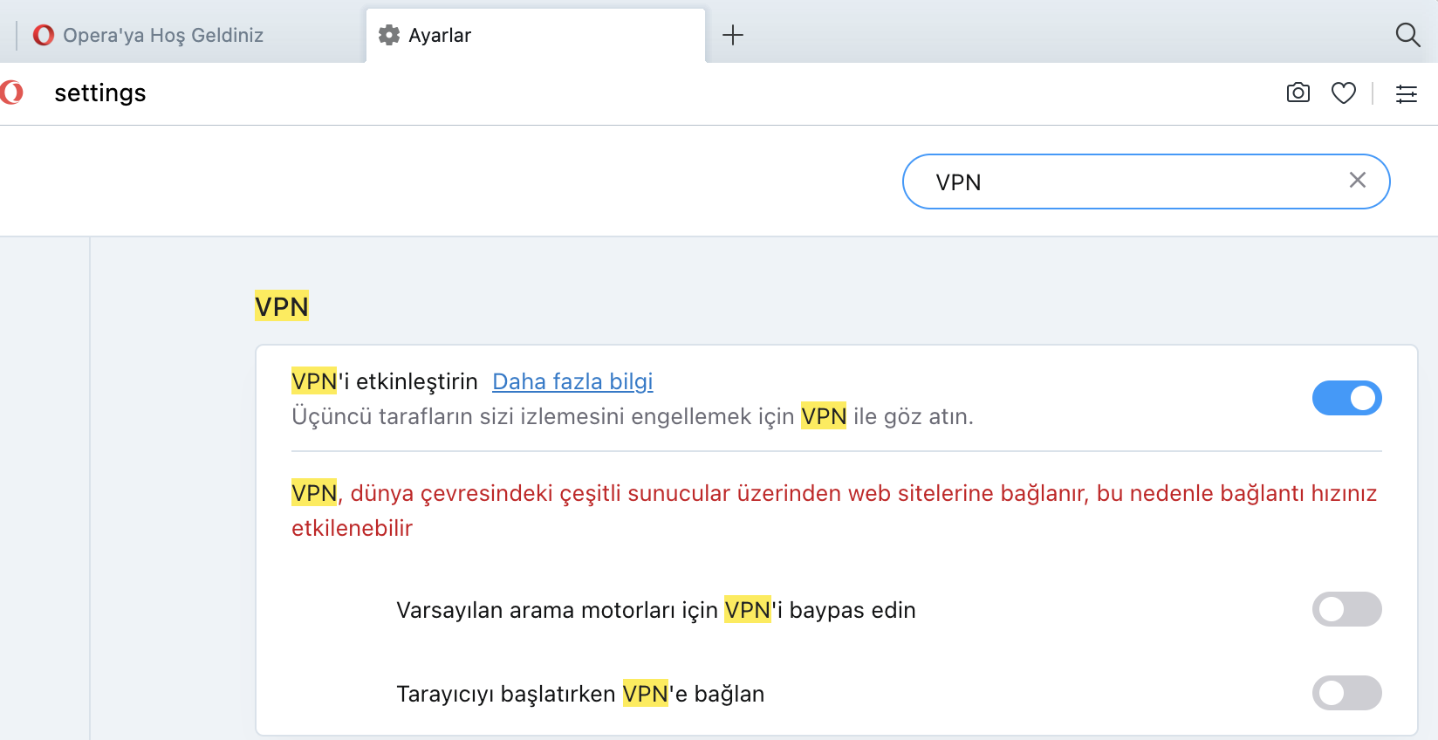Open the Easy Setup sliders icon
Image resolution: width=1438 pixels, height=740 pixels.
point(1407,93)
